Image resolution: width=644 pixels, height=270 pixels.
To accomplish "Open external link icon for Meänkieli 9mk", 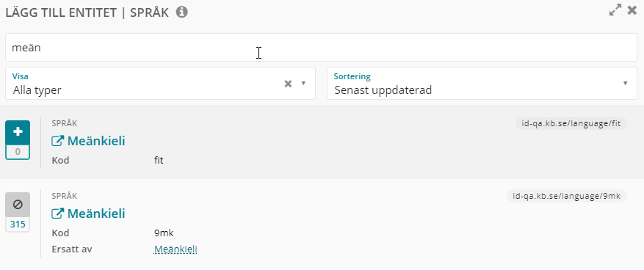I will click(57, 214).
